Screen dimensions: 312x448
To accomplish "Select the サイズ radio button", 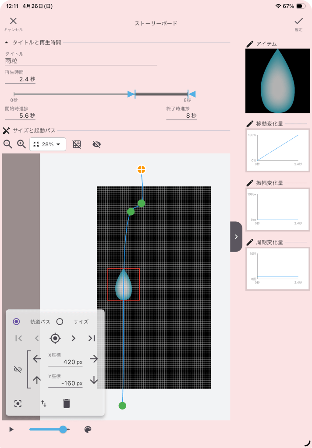I will coord(60,322).
